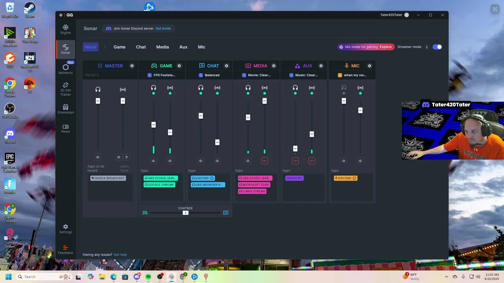The height and width of the screenshot is (283, 504).
Task: Open AUX channel settings gear
Action: (x=321, y=66)
